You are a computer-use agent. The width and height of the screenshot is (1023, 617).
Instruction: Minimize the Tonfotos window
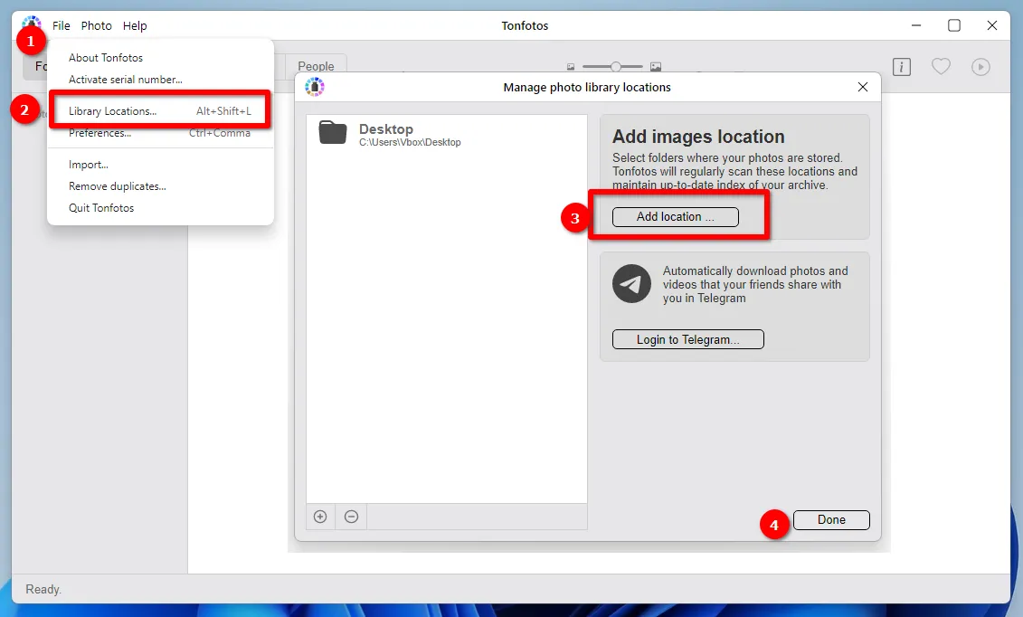coord(916,25)
